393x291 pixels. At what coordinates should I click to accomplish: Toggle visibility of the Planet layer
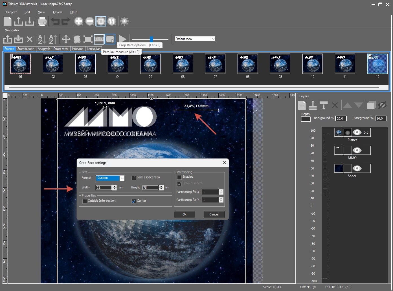click(x=357, y=132)
